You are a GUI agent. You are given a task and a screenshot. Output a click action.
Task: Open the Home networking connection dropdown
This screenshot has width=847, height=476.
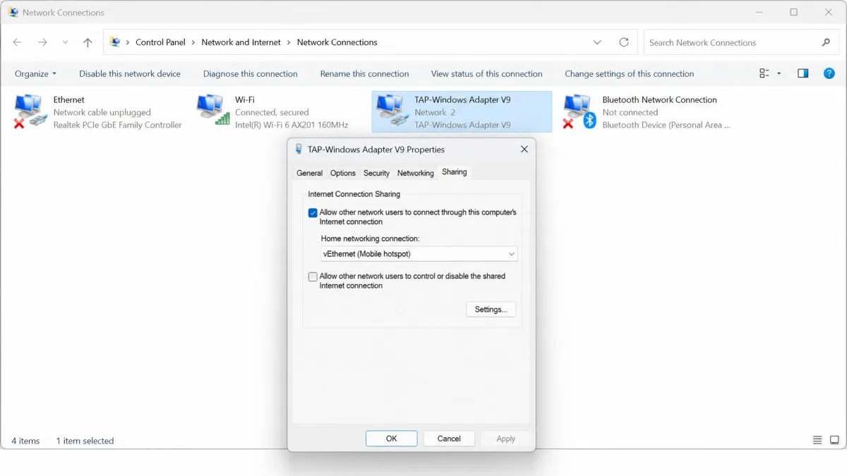tap(419, 254)
